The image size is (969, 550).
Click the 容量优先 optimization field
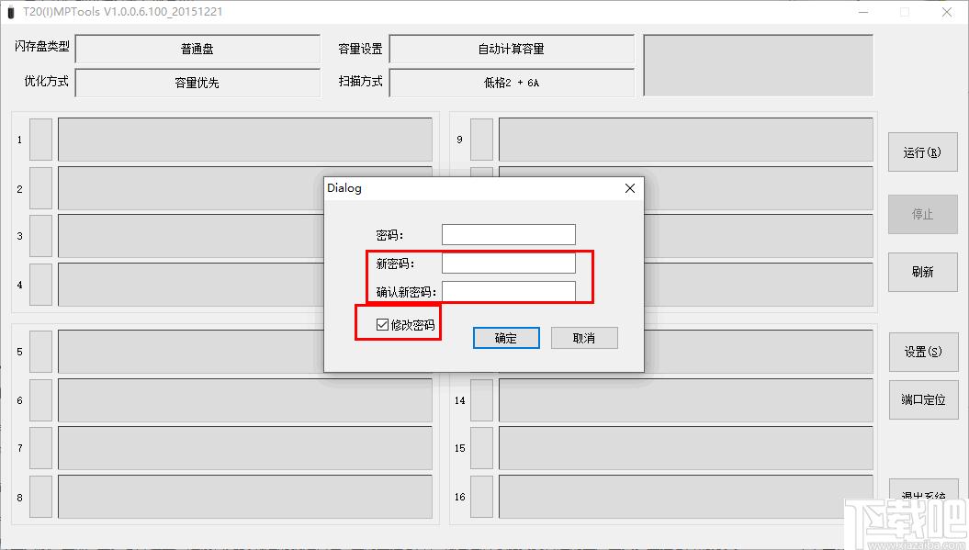pyautogui.click(x=197, y=83)
